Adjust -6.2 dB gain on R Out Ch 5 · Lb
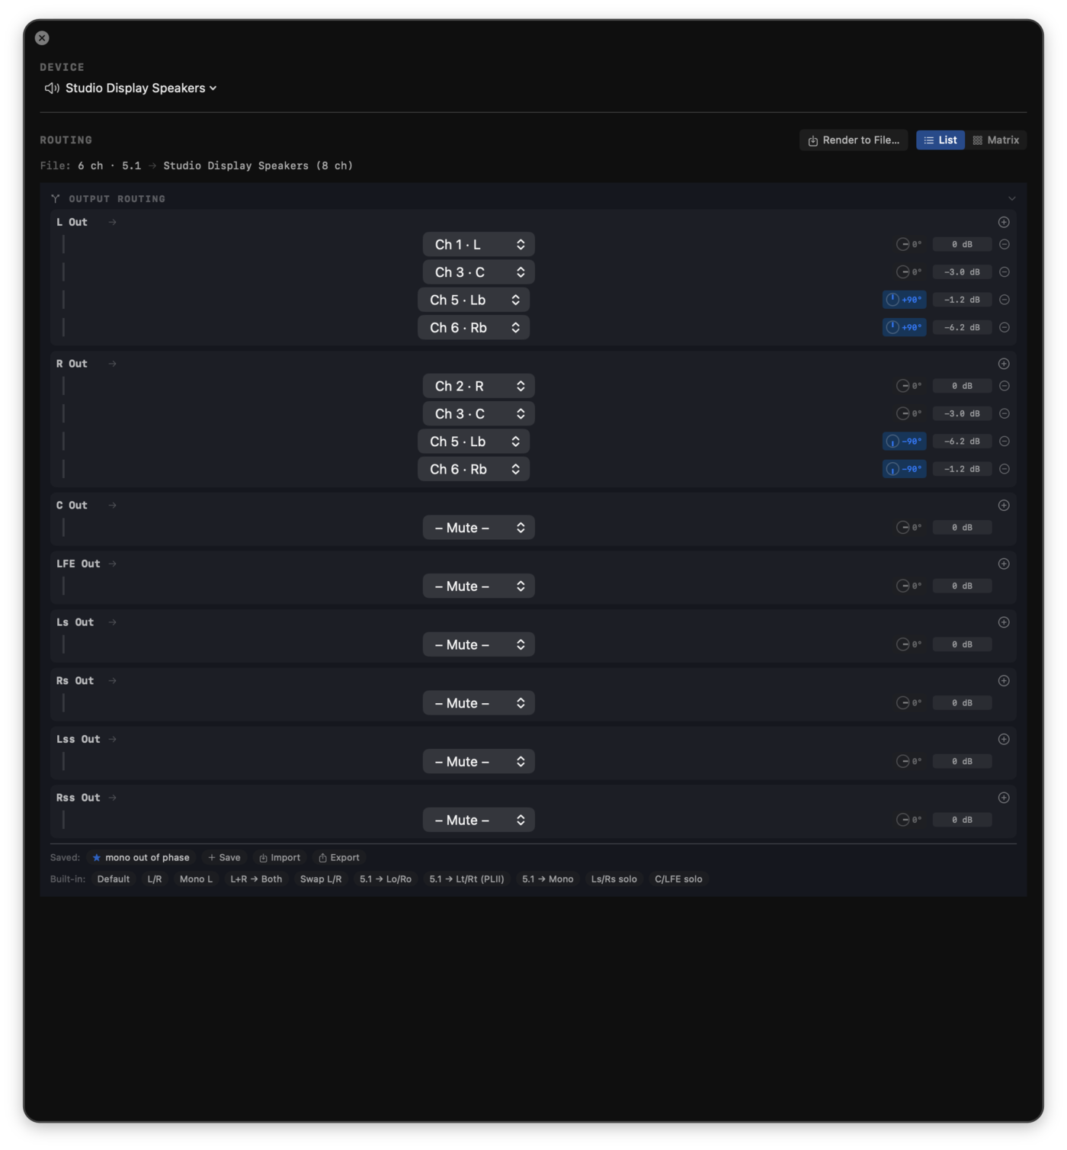The image size is (1067, 1150). [962, 442]
